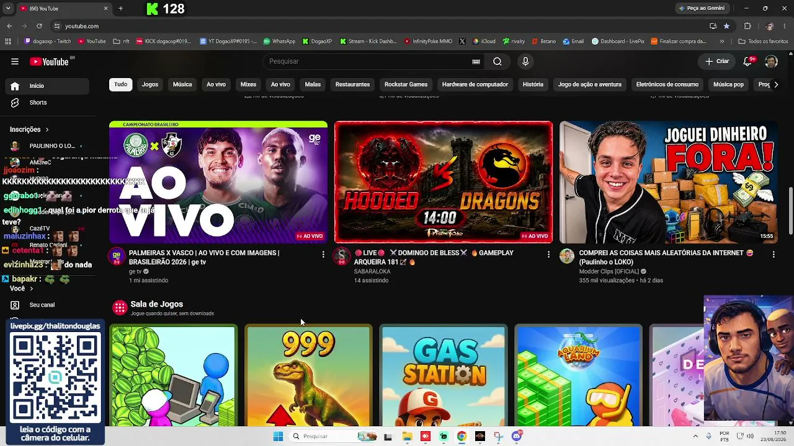Bookmark this page with the star

726,26
